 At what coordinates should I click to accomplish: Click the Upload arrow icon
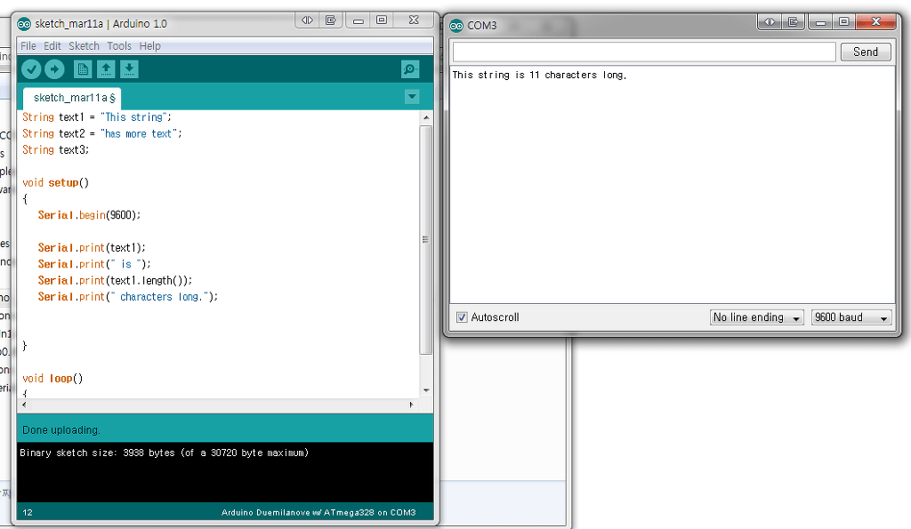point(54,69)
